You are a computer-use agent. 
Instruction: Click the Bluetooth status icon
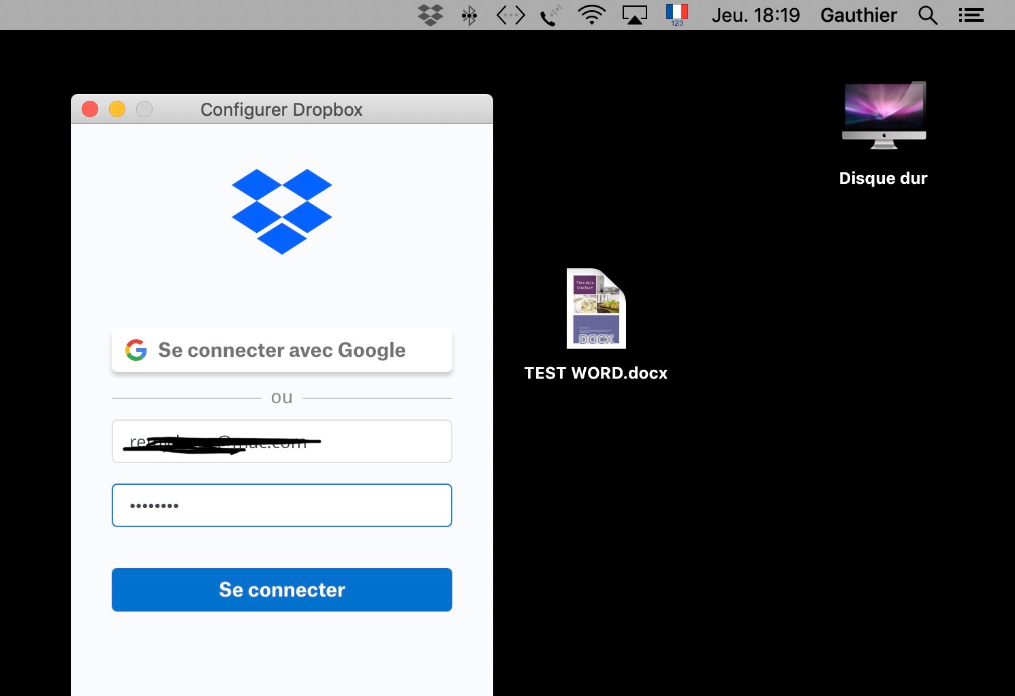(x=469, y=15)
